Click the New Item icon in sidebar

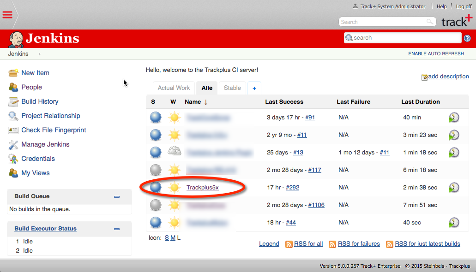click(x=13, y=73)
